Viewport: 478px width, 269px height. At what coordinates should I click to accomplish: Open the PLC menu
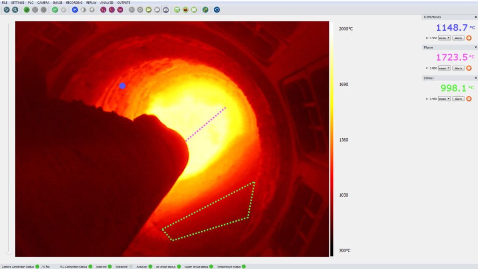pyautogui.click(x=31, y=2)
